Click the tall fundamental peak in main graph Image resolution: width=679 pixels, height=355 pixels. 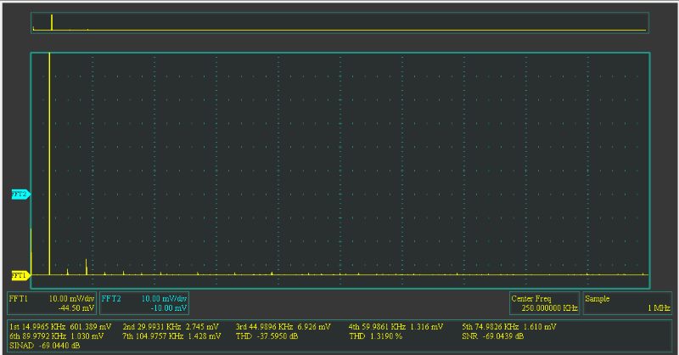[x=50, y=161]
